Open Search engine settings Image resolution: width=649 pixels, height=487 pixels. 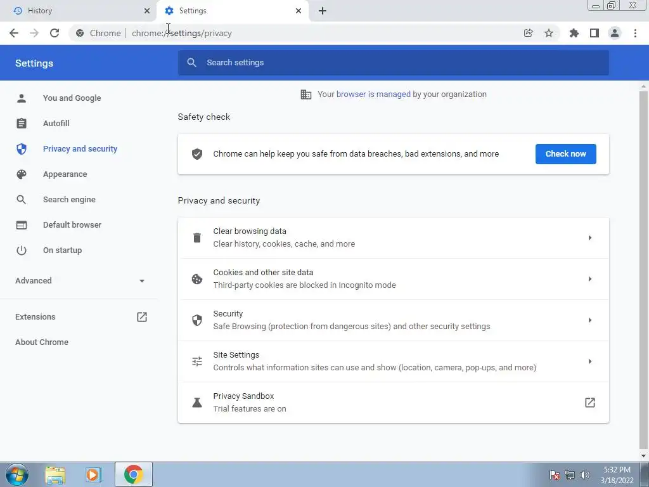69,200
